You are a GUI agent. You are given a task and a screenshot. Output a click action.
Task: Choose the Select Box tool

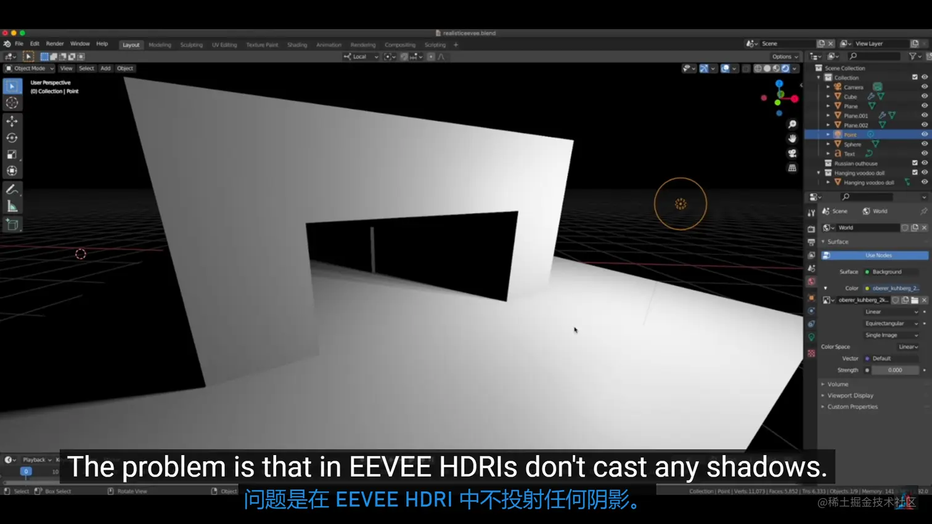pos(12,86)
